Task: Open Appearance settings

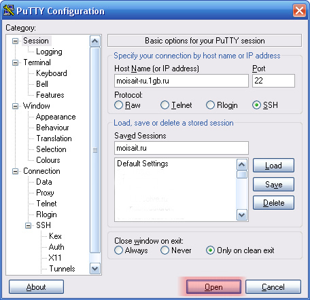Action: click(x=56, y=117)
